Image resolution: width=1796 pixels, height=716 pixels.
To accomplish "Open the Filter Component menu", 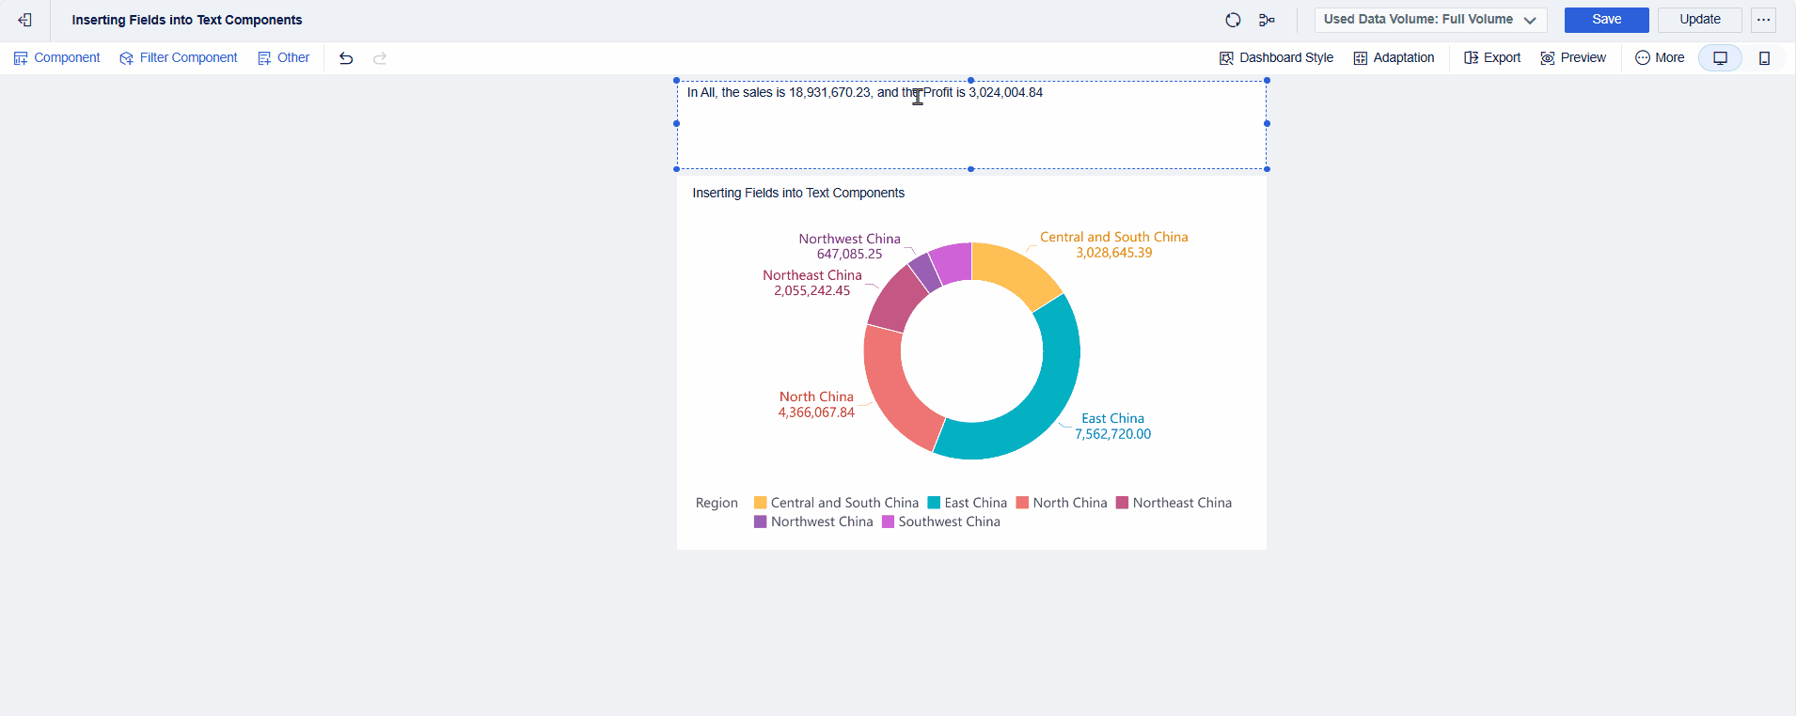I will click(179, 58).
